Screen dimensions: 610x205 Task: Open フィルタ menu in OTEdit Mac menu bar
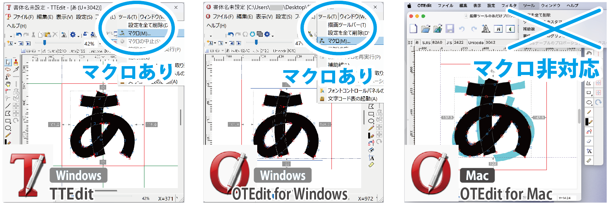[509, 6]
